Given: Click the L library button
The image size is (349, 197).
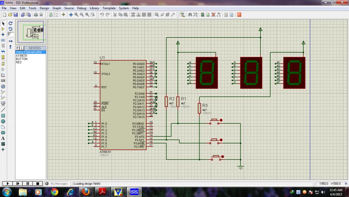Looking at the screenshot, I should [x=22, y=48].
